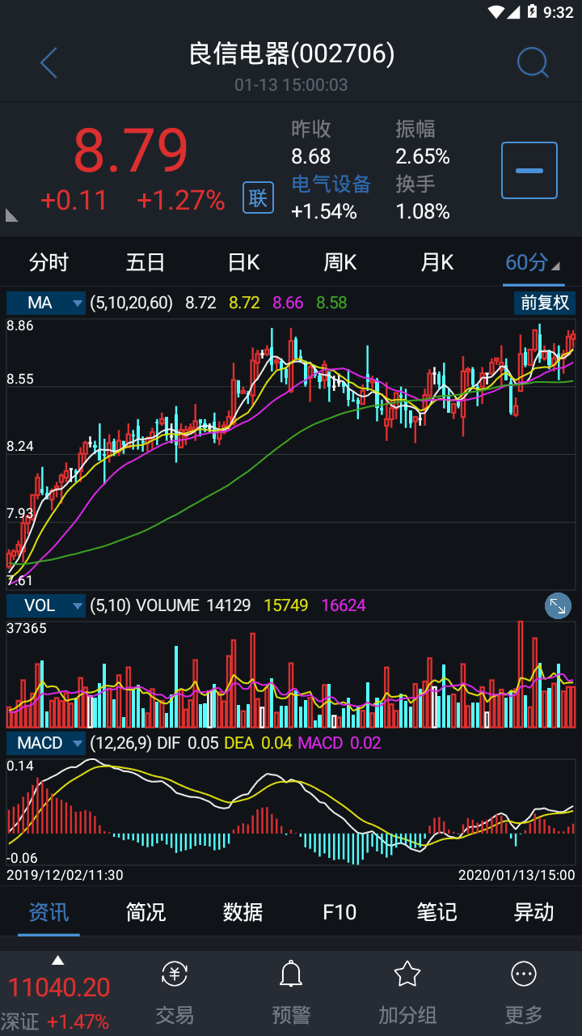Viewport: 582px width, 1036px height.
Task: Open the MACD indicator dropdown
Action: pos(46,743)
